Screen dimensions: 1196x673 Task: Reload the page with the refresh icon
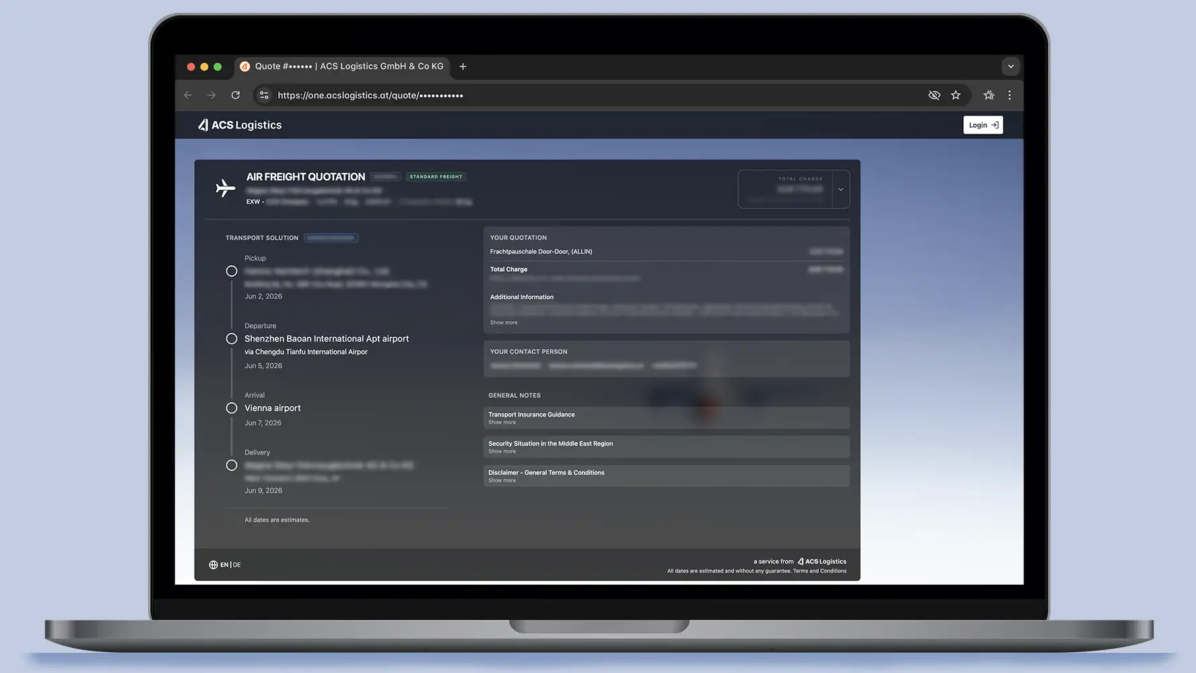point(236,96)
